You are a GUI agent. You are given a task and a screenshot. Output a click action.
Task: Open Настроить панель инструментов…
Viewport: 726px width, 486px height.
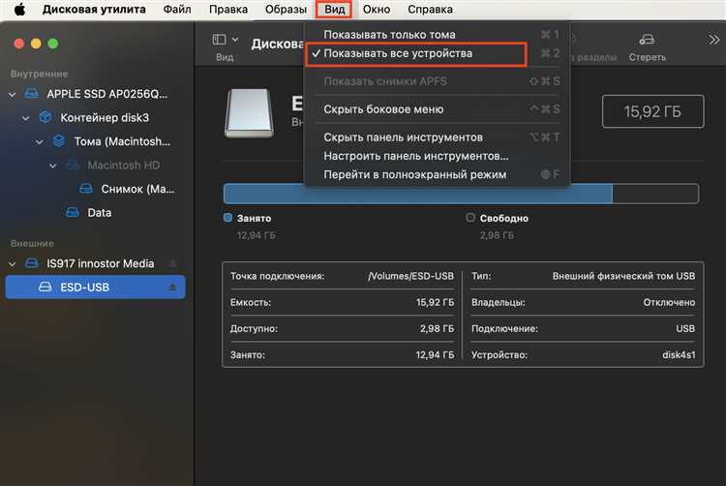pos(438,156)
